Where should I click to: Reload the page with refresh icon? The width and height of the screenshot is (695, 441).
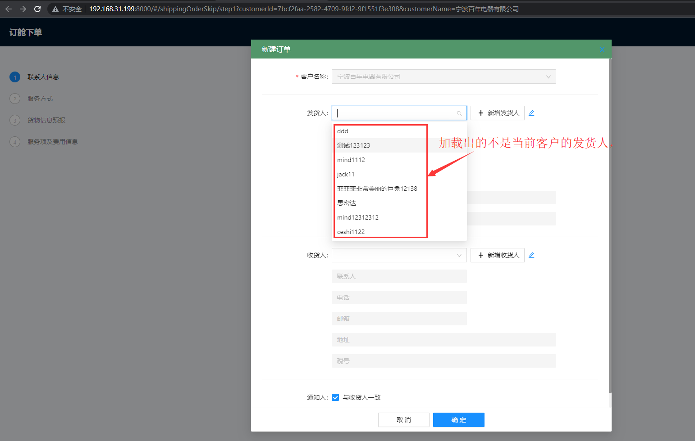(x=37, y=9)
